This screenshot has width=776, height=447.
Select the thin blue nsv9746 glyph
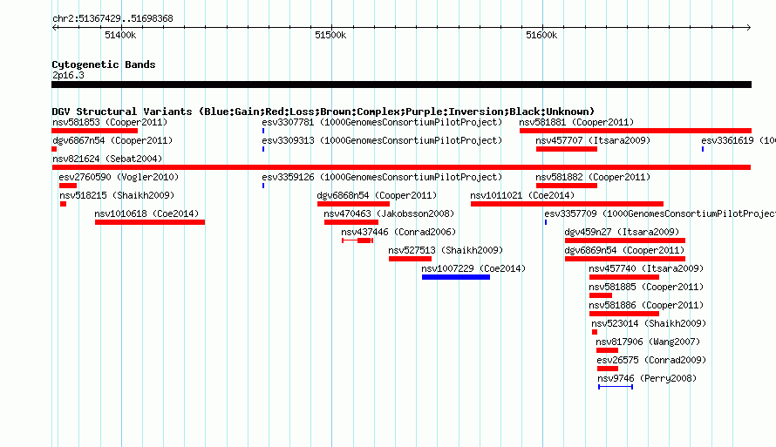(x=616, y=387)
